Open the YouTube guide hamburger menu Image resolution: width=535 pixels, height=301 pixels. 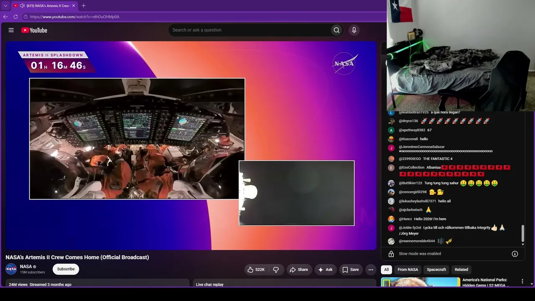tap(11, 30)
